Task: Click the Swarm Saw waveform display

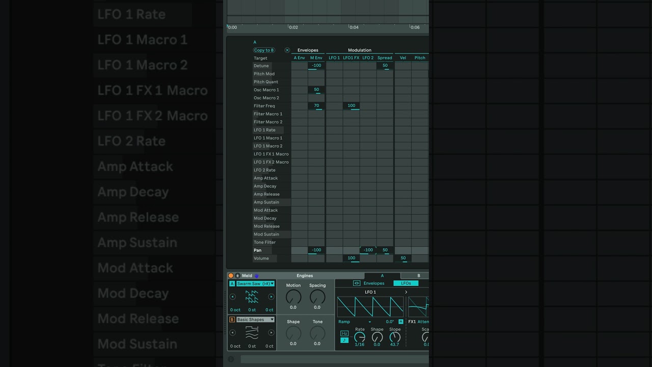Action: 252,297
